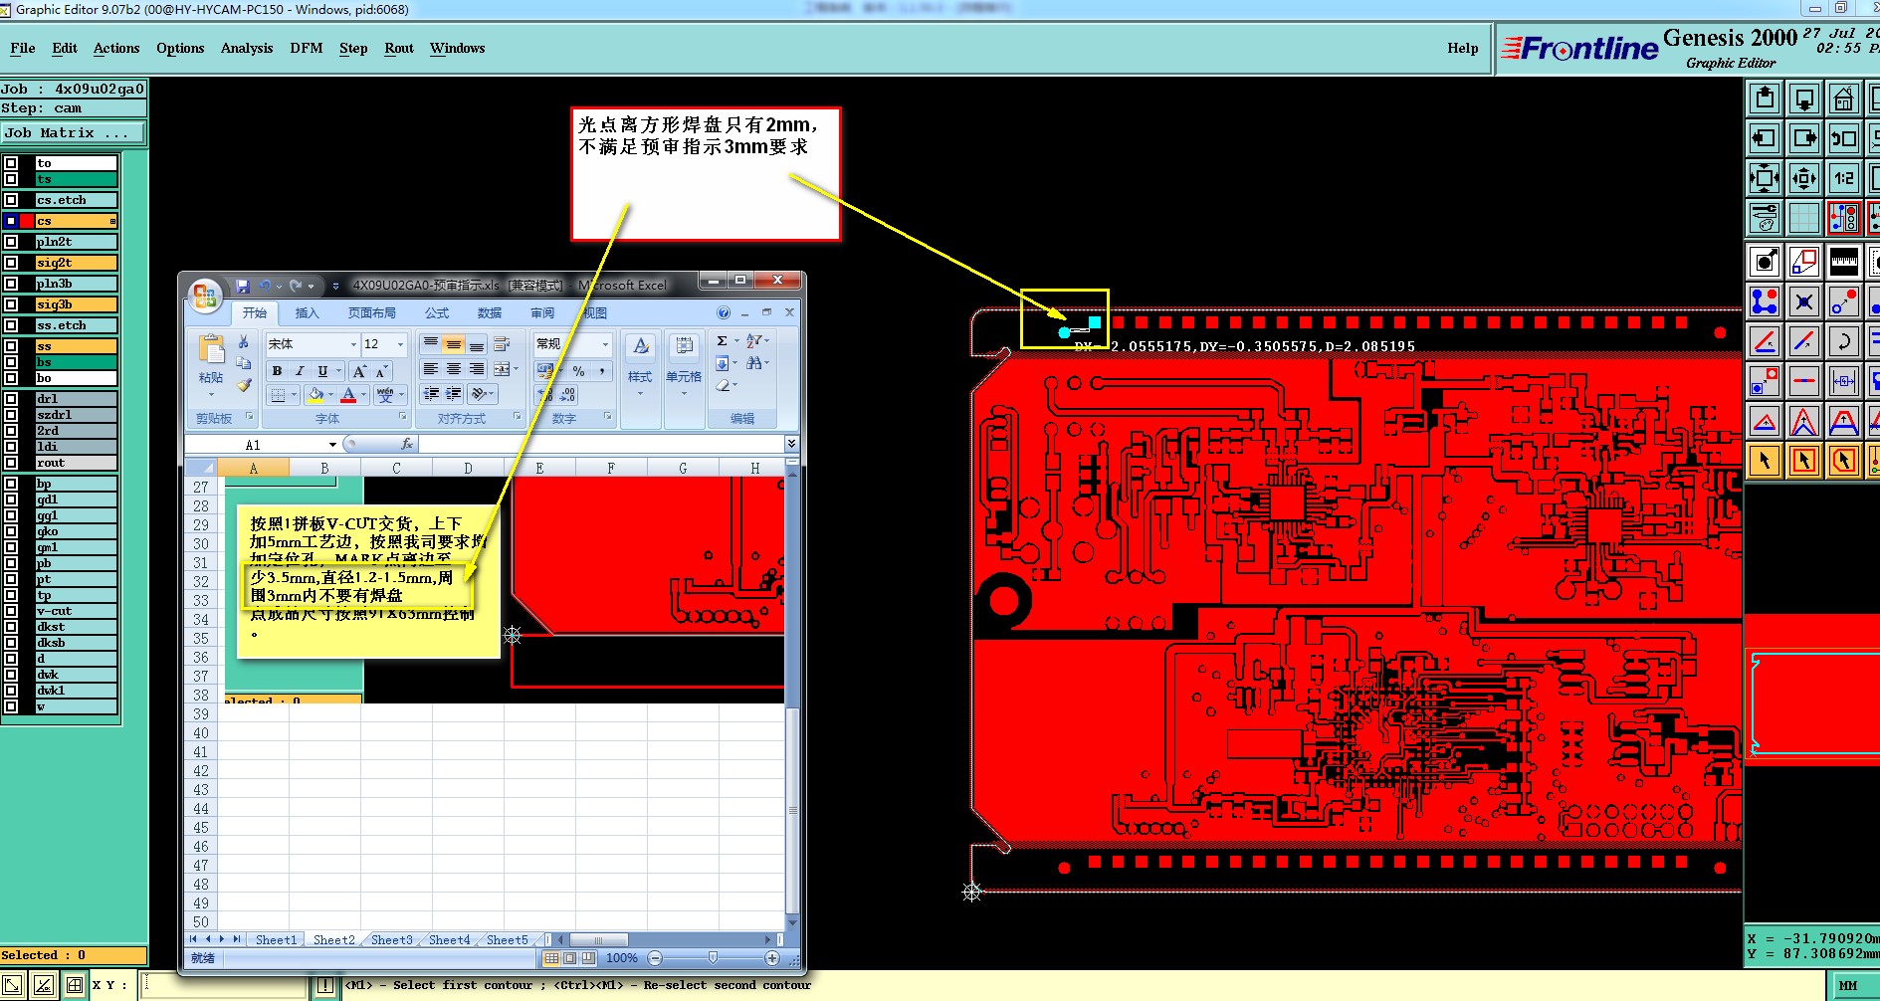This screenshot has height=1001, width=1880.
Task: Click the Excel horizontal scrollbar
Action: [663, 939]
